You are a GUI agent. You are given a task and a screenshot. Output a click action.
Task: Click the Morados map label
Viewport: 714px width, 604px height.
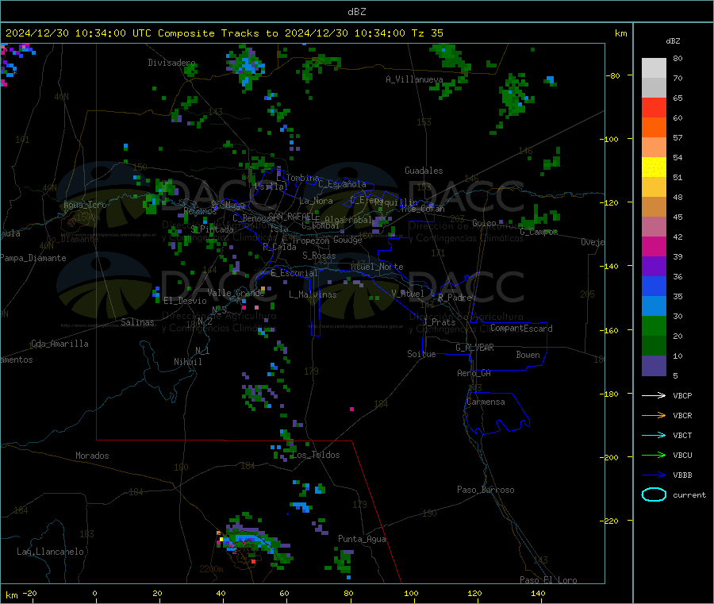click(x=92, y=456)
